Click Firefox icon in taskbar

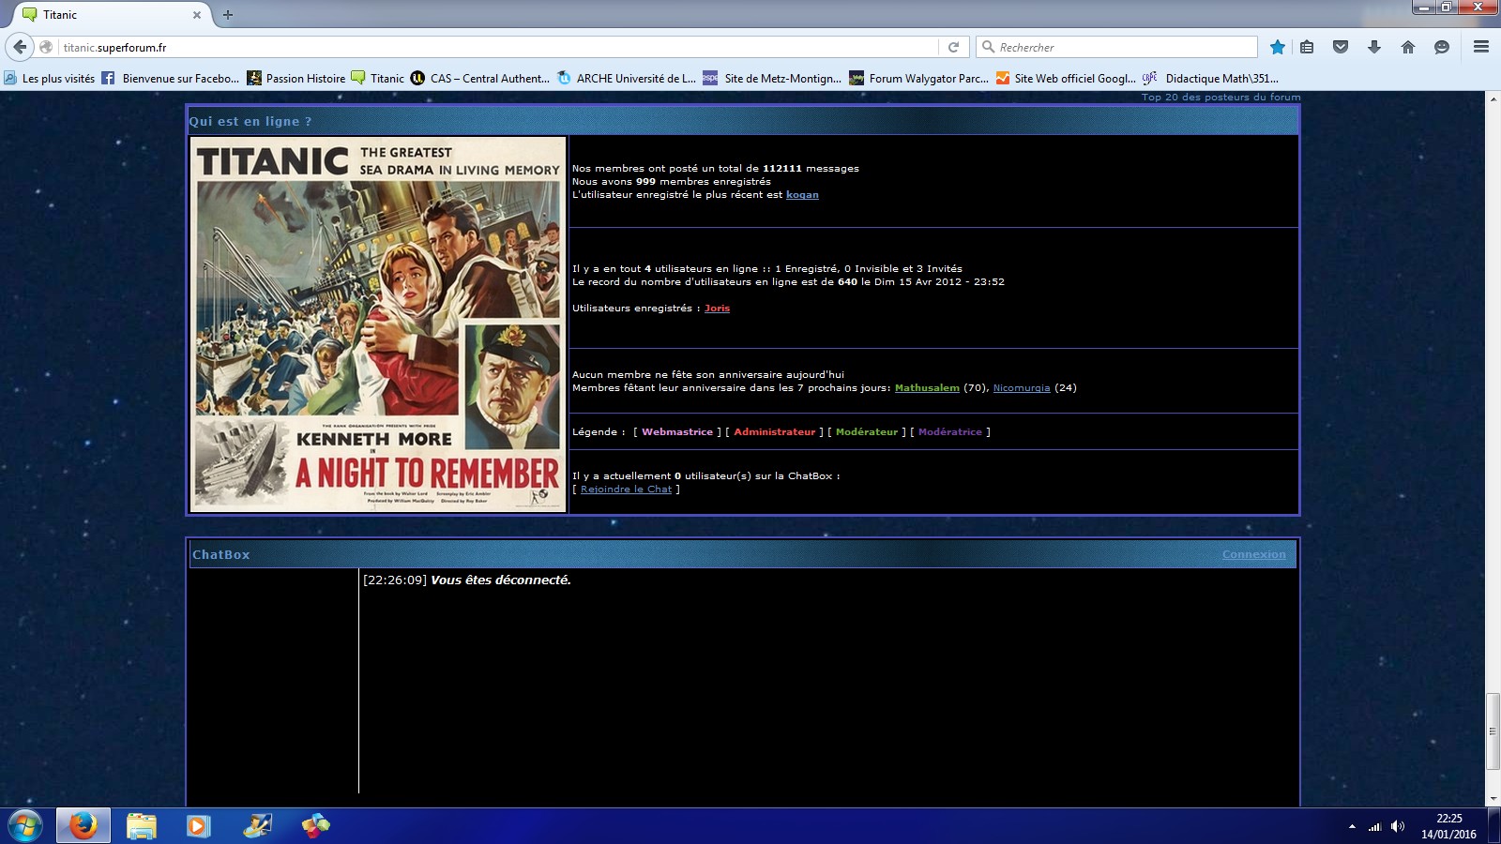click(83, 826)
